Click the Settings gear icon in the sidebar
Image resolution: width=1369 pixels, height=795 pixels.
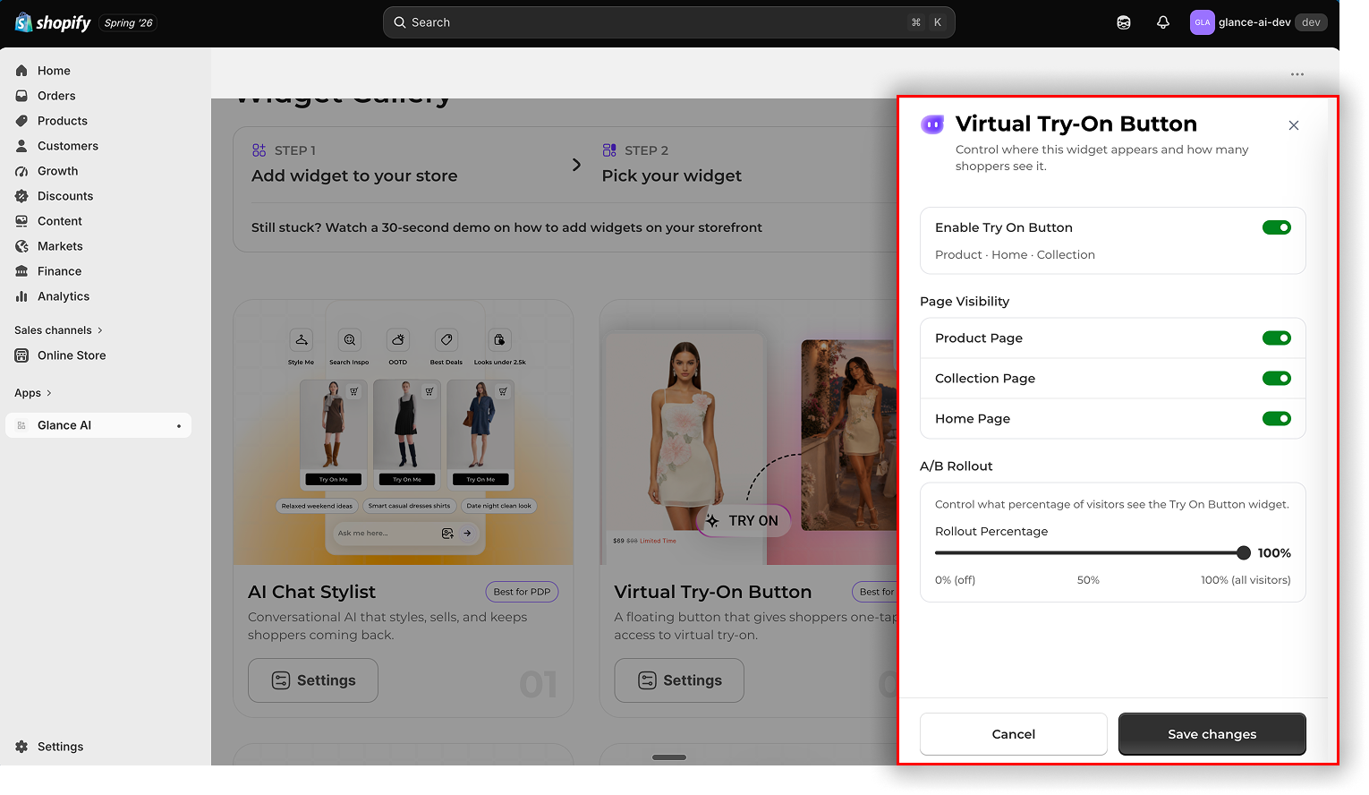pyautogui.click(x=21, y=747)
